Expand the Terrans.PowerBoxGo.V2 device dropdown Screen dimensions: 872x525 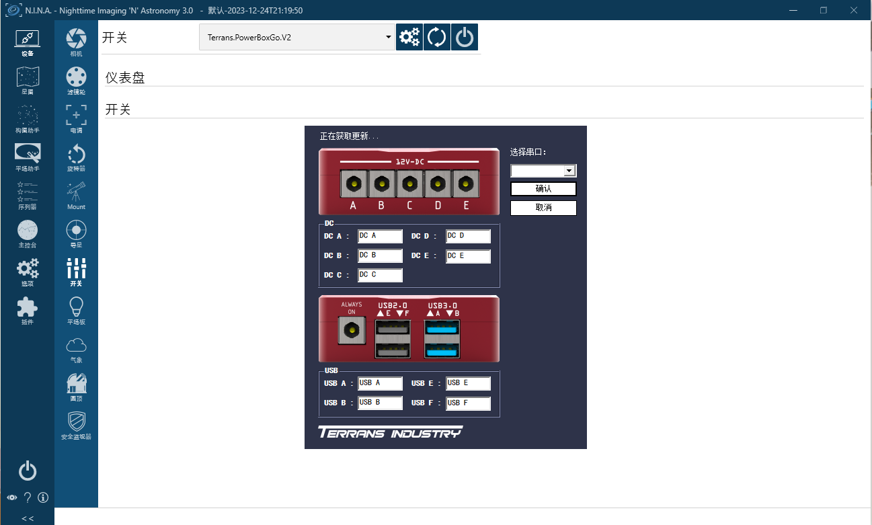[x=296, y=38]
